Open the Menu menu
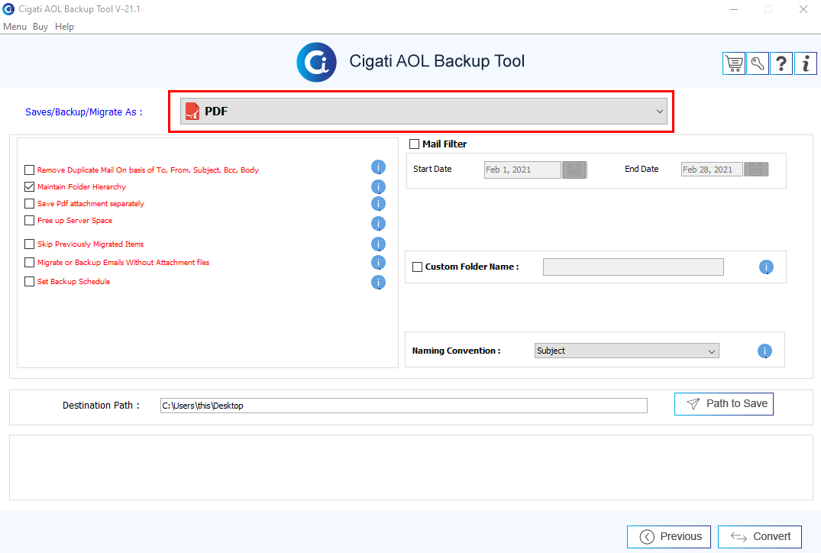Image resolution: width=821 pixels, height=553 pixels. click(15, 27)
